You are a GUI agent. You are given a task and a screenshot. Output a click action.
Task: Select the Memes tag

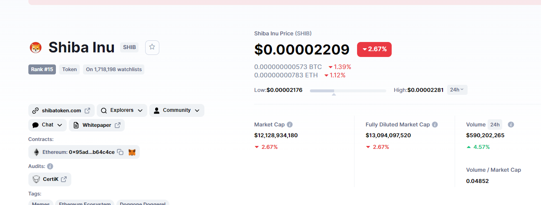41,203
